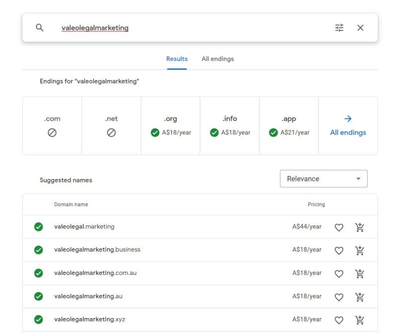Image resolution: width=397 pixels, height=333 pixels.
Task: Click the green check under .info
Action: pos(214,132)
